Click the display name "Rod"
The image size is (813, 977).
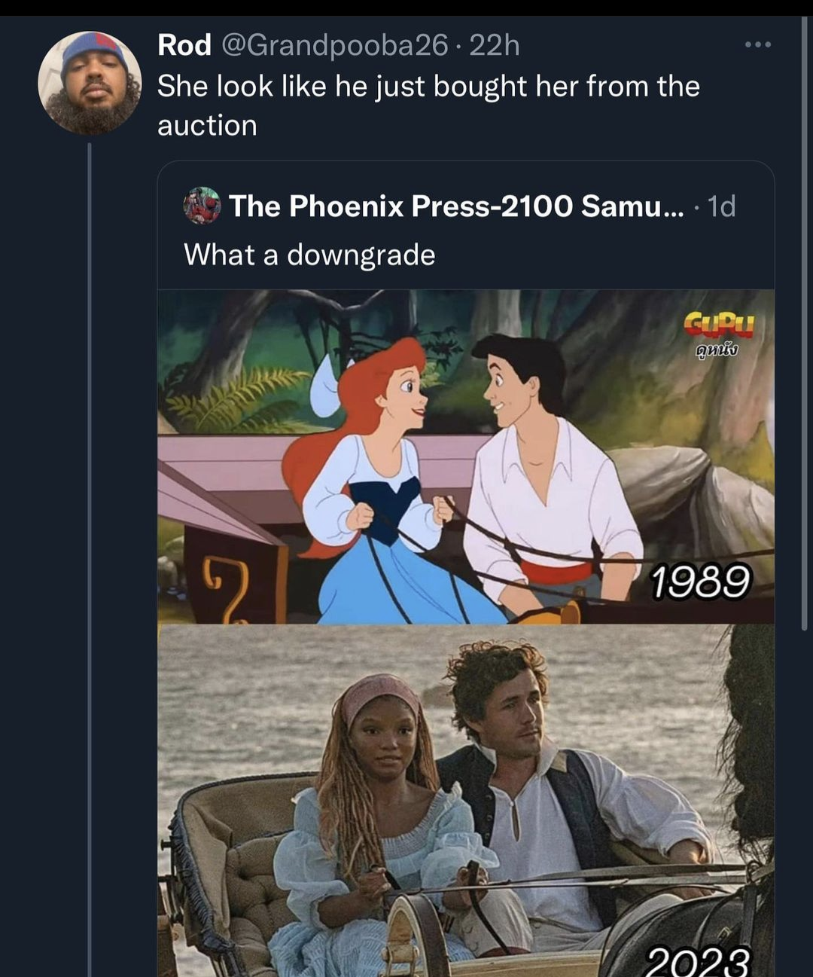pyautogui.click(x=184, y=45)
